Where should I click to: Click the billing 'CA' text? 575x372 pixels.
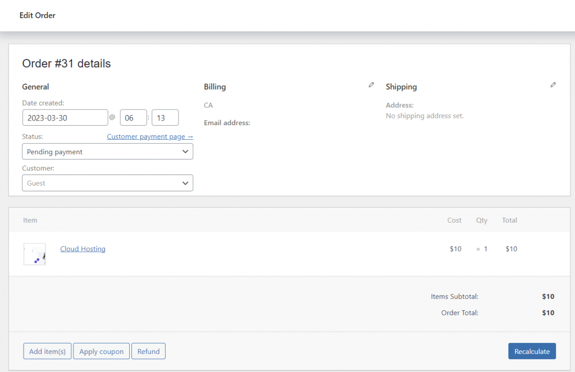(x=208, y=105)
